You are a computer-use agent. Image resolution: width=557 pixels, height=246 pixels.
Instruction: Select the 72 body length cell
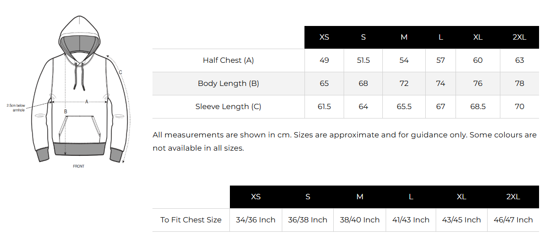404,84
